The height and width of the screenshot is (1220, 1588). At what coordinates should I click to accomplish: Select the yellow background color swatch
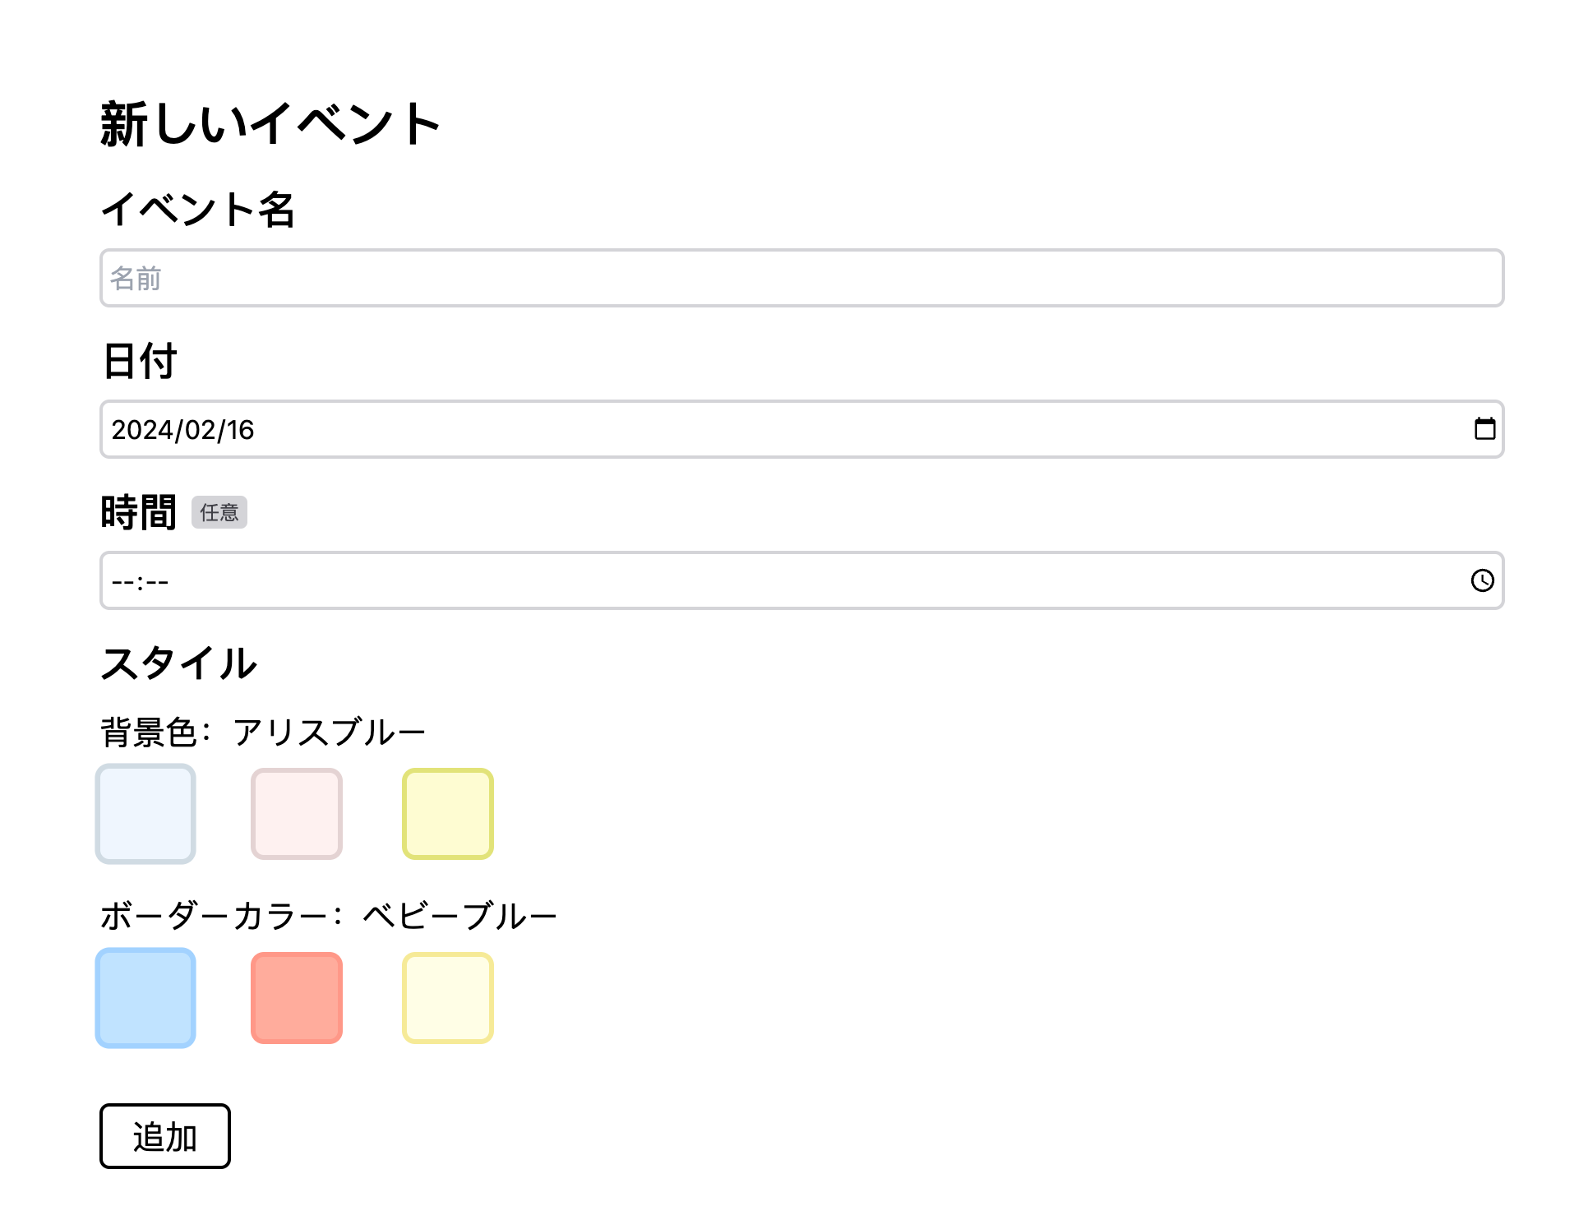click(x=447, y=814)
